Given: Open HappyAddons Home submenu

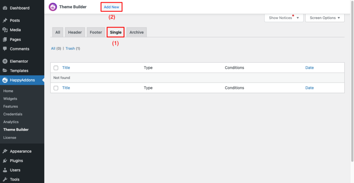Looking at the screenshot, I should pos(8,91).
